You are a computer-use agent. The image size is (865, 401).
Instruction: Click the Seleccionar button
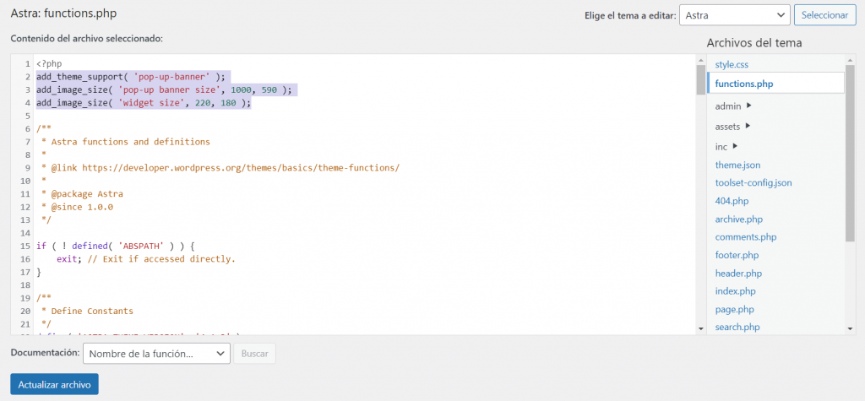coord(824,15)
